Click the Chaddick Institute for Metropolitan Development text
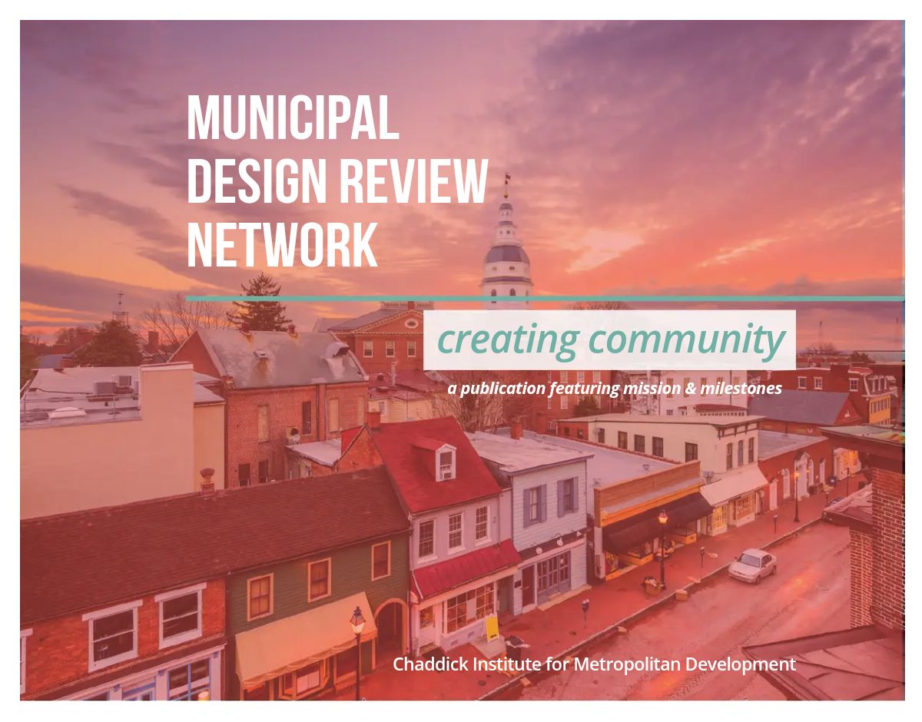This screenshot has height=722, width=922. click(594, 664)
